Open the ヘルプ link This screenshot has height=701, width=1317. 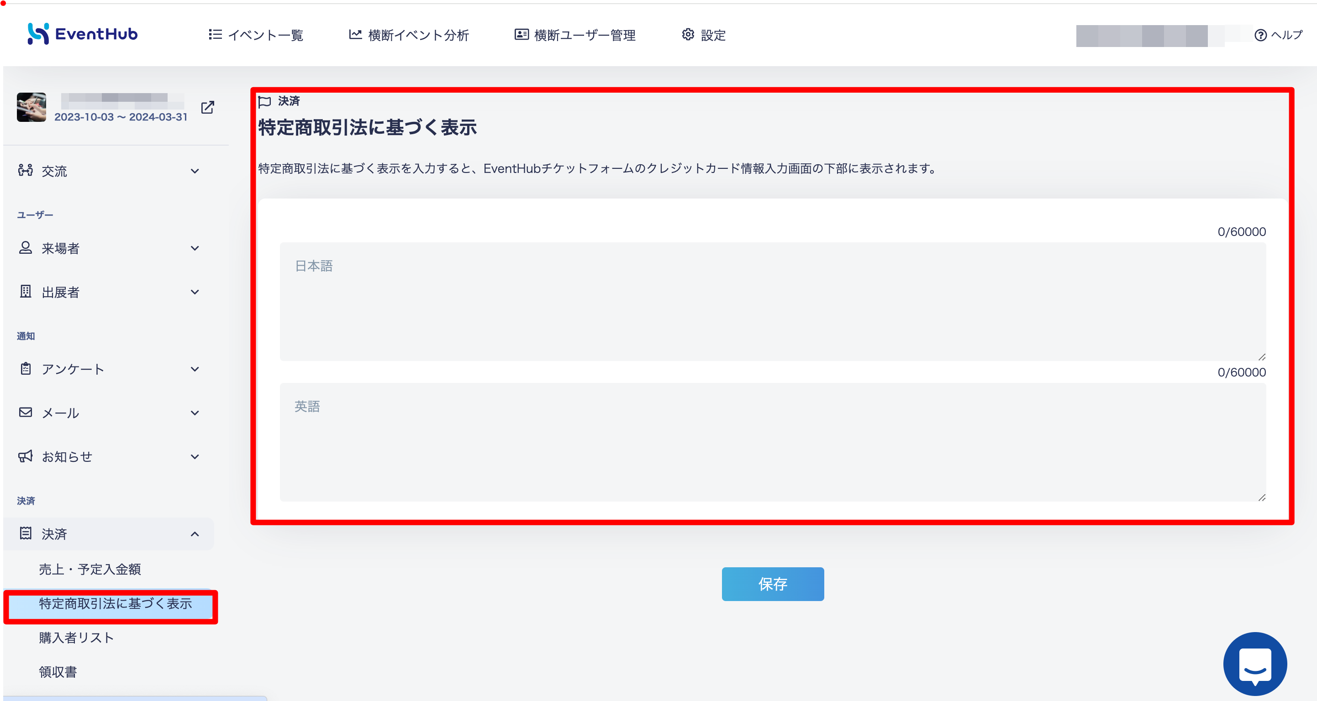[1286, 35]
